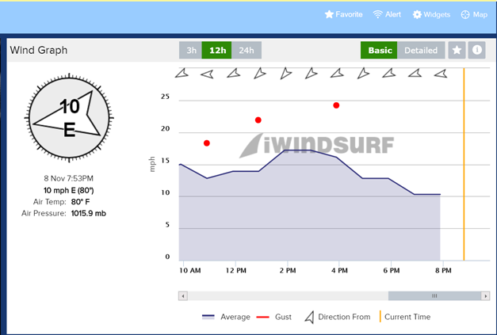Click the direction arrow above 12 PM

234,74
